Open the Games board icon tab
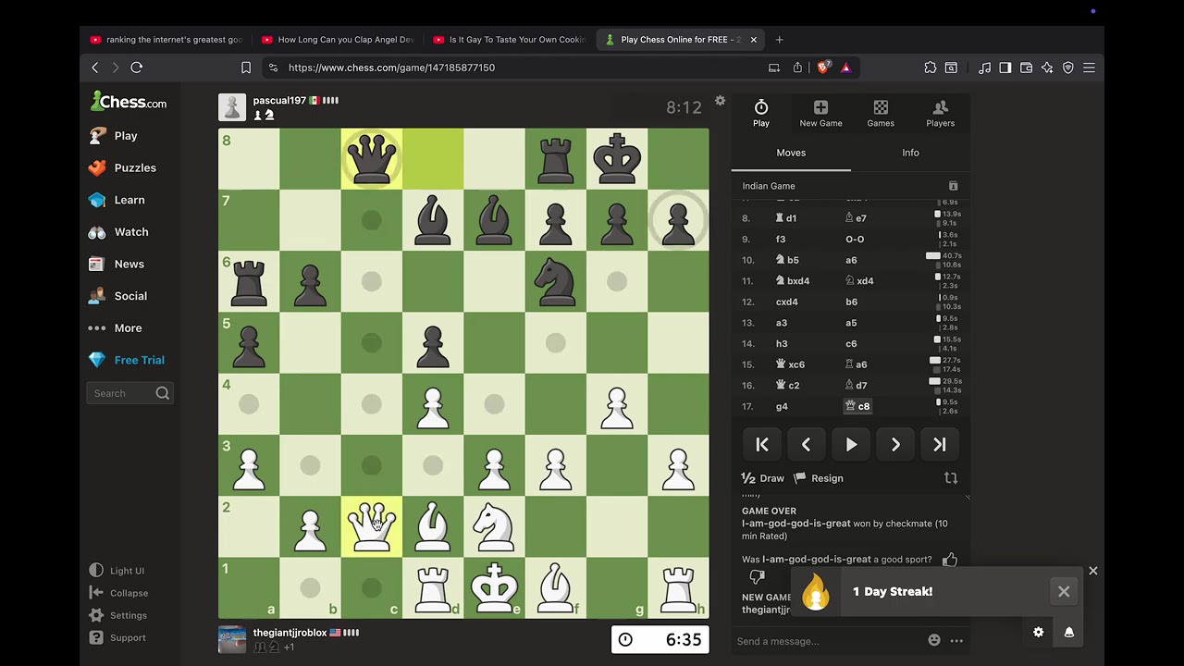This screenshot has width=1184, height=666. coord(881,114)
